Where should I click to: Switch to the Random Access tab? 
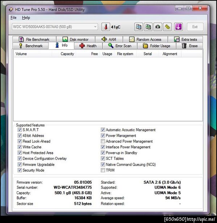(145, 39)
